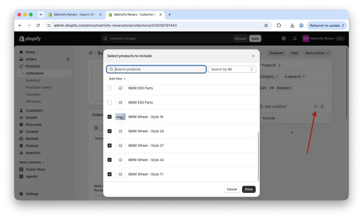Open Products in the sidebar
This screenshot has width=363, height=219.
33,66
